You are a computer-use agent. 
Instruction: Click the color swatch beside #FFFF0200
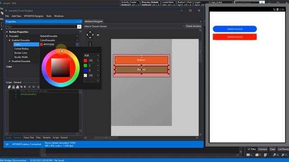point(42,45)
